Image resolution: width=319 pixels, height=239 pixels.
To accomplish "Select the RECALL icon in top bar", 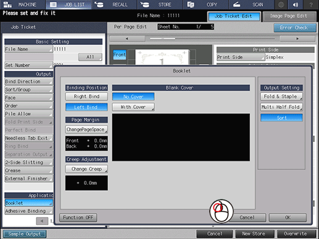I will click(x=99, y=4).
